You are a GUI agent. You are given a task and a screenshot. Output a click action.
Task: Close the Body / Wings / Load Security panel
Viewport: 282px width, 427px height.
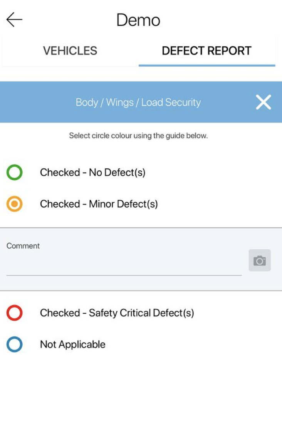click(x=264, y=102)
